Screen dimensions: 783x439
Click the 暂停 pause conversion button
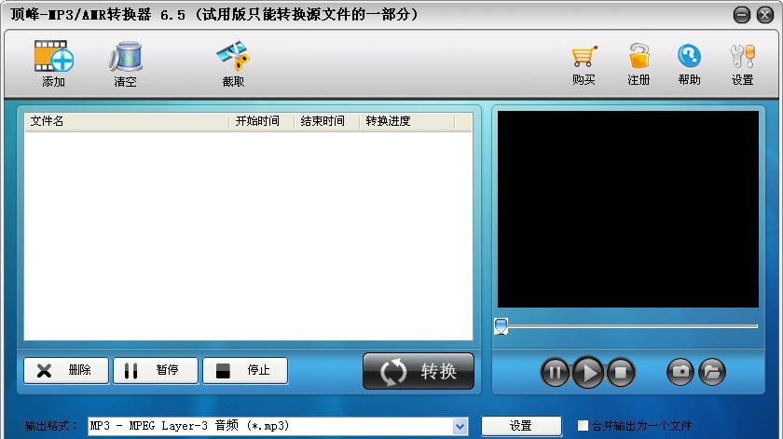point(156,371)
